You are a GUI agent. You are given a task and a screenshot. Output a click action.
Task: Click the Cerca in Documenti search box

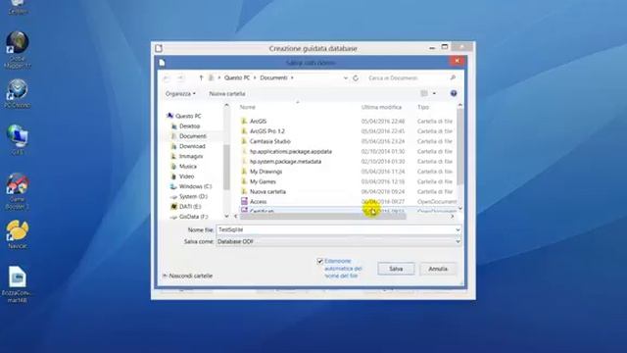(x=407, y=78)
